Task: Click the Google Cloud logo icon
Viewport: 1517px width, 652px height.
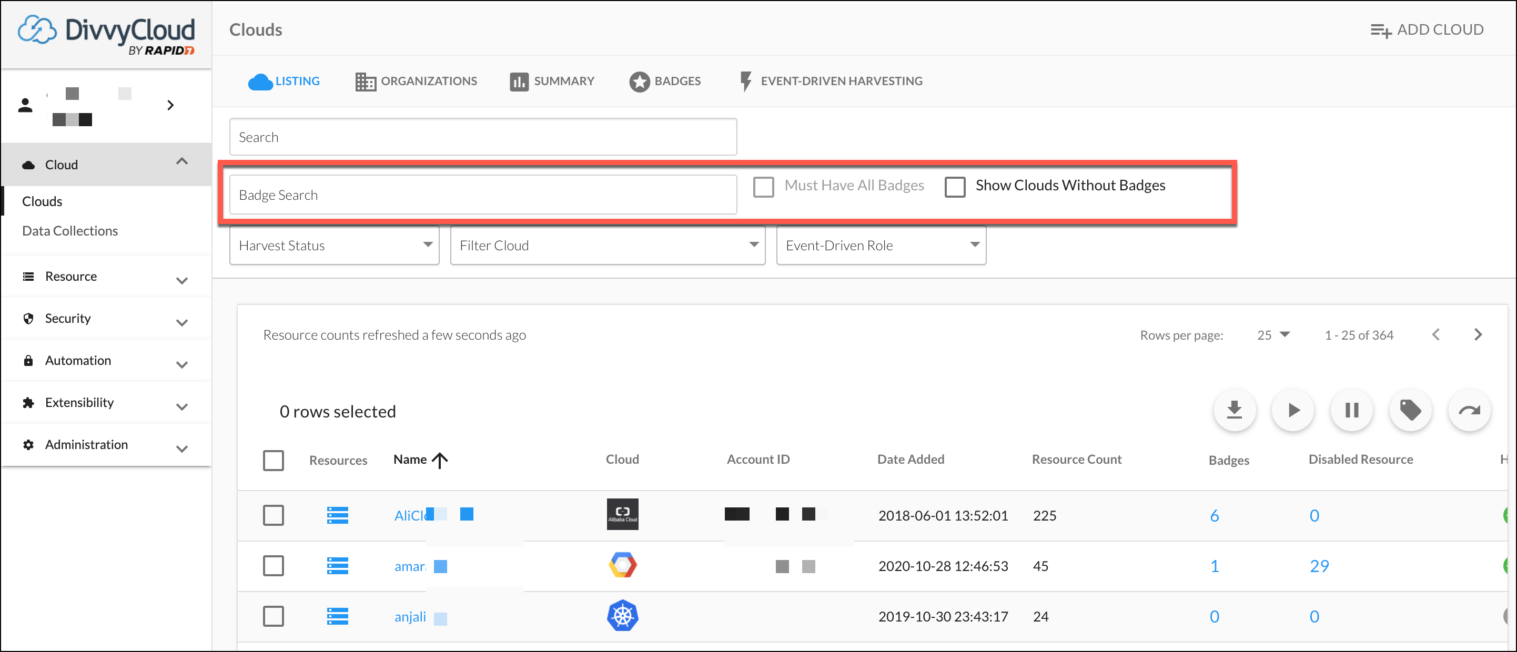Action: [x=622, y=565]
